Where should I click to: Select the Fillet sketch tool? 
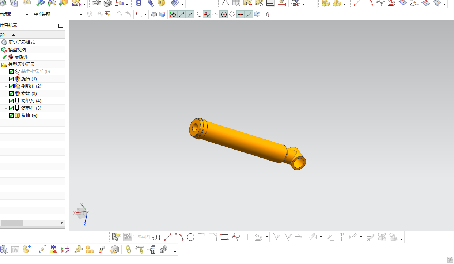(x=202, y=237)
